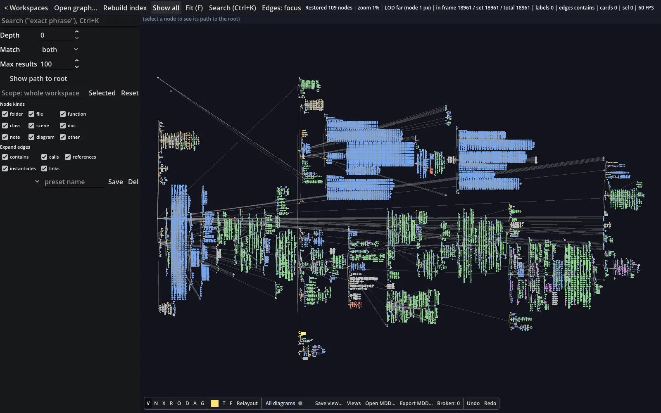Select the V tool in bottom toolbar
Screen dimensions: 661x413
[148, 404]
